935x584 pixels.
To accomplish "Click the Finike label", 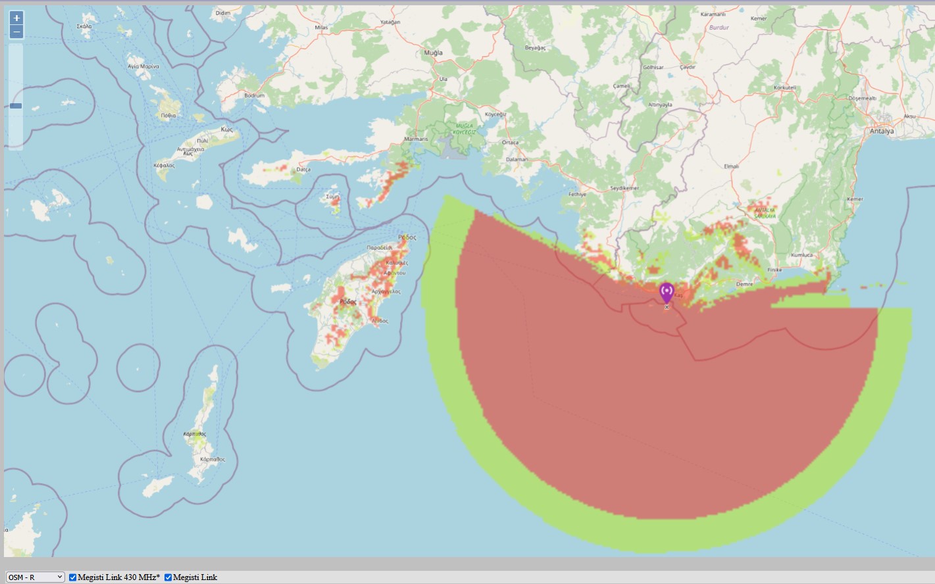I will click(x=774, y=270).
